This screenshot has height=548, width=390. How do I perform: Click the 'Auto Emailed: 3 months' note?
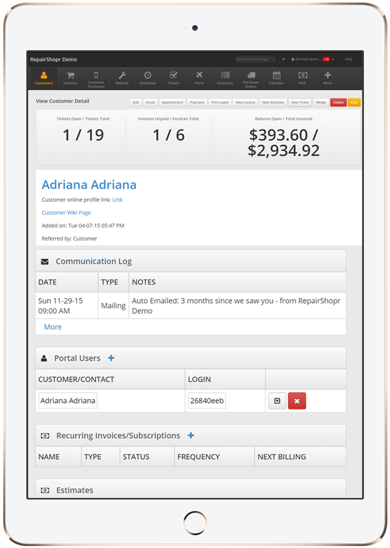236,306
